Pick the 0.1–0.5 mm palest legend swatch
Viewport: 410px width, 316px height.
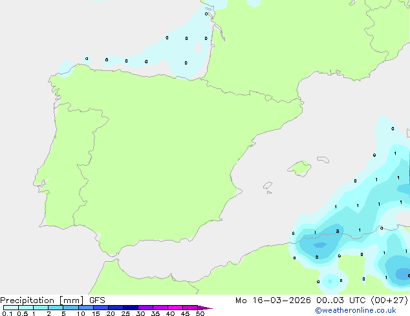point(11,308)
